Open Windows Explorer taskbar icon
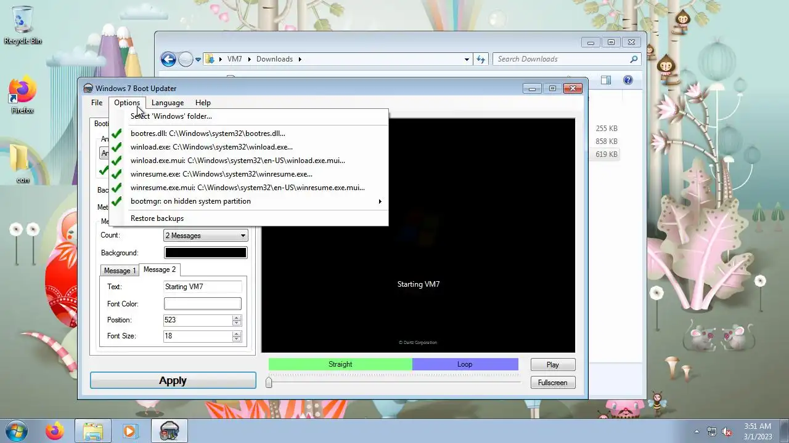The height and width of the screenshot is (443, 789). [92, 431]
